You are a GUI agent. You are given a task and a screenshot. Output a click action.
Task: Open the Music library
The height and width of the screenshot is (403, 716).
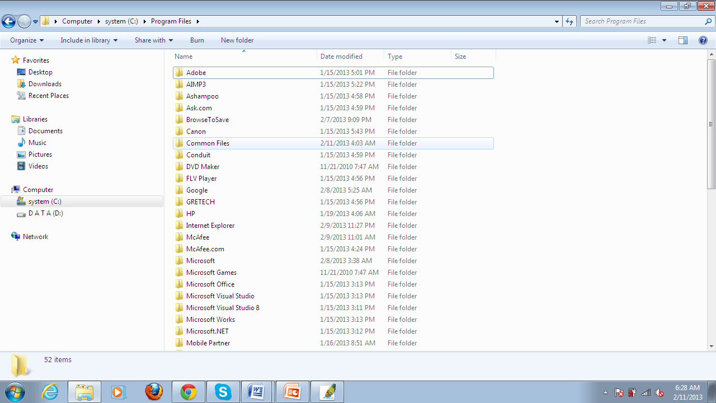pos(37,143)
